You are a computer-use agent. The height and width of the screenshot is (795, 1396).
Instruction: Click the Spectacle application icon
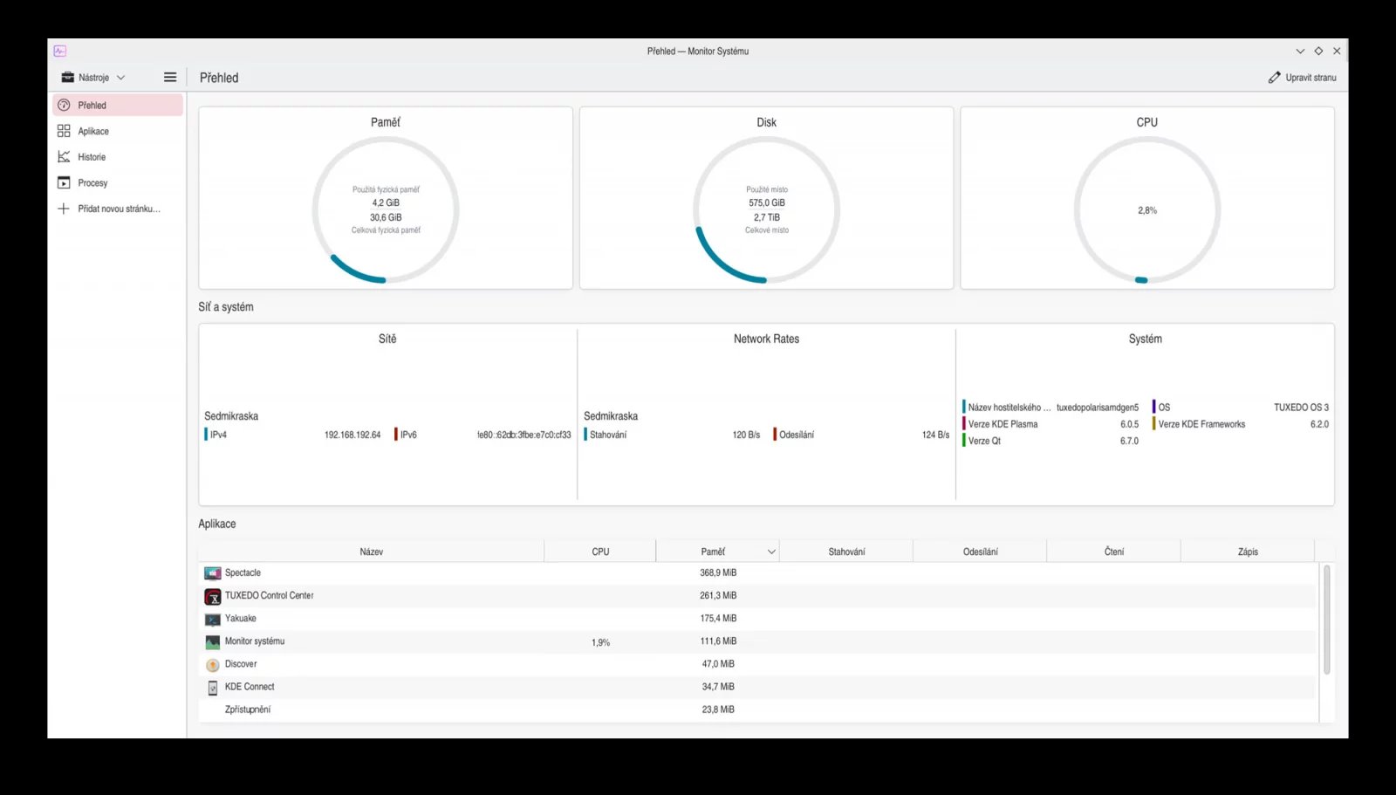(x=213, y=573)
